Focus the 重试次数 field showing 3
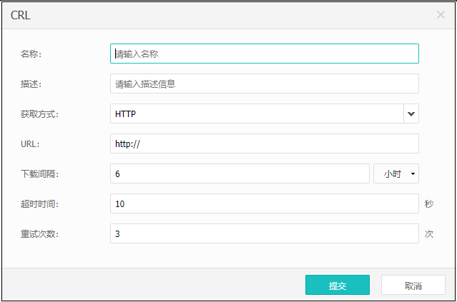This screenshot has width=457, height=302. (264, 233)
